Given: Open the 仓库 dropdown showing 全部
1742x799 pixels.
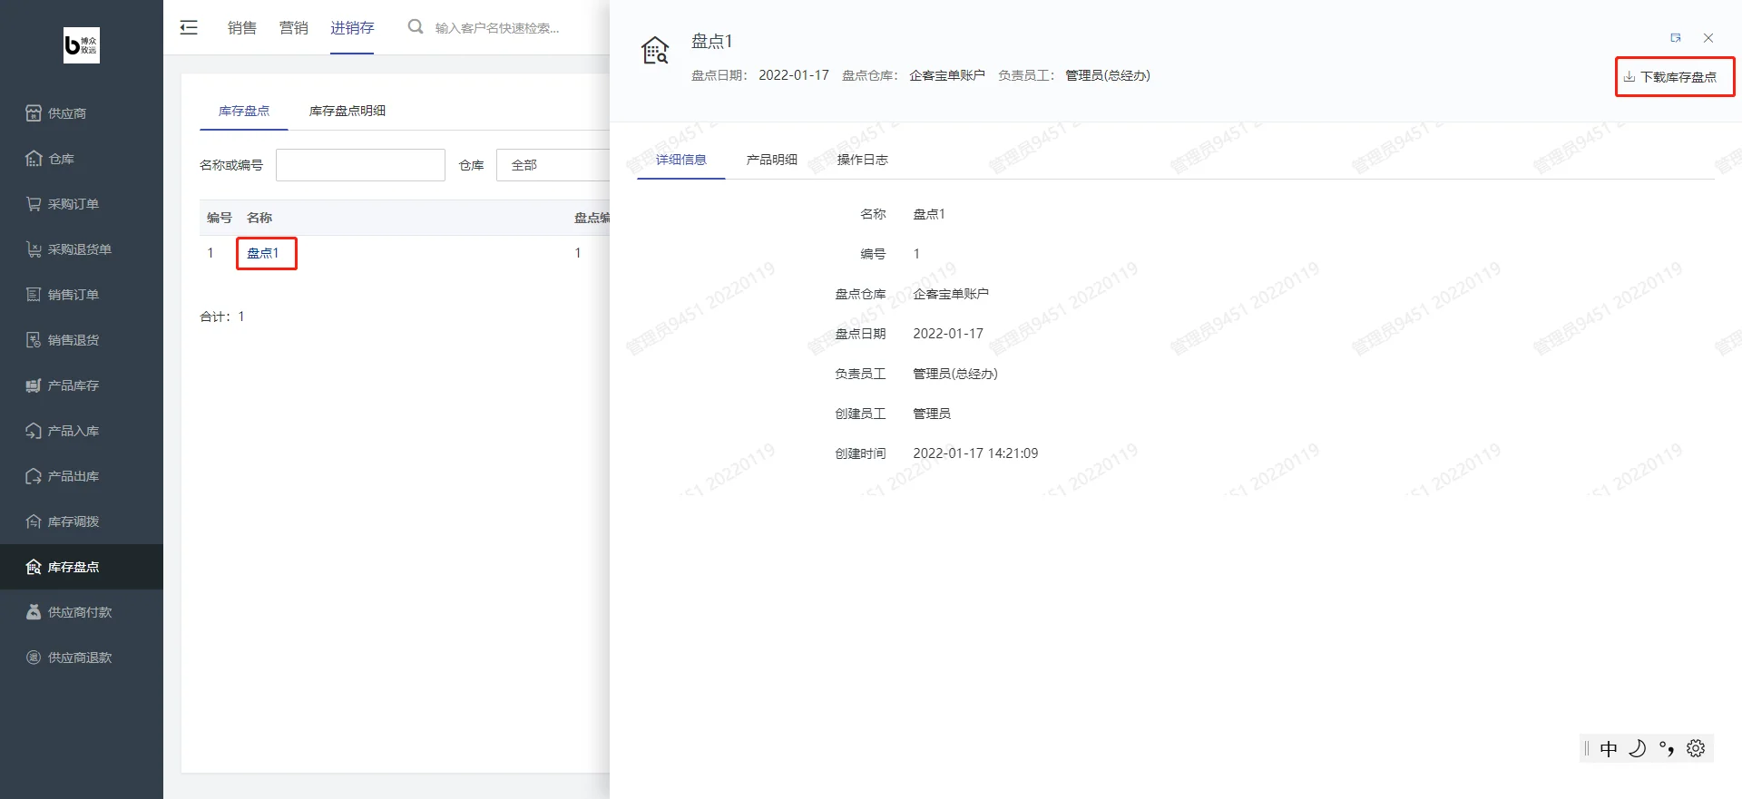Looking at the screenshot, I should [553, 165].
